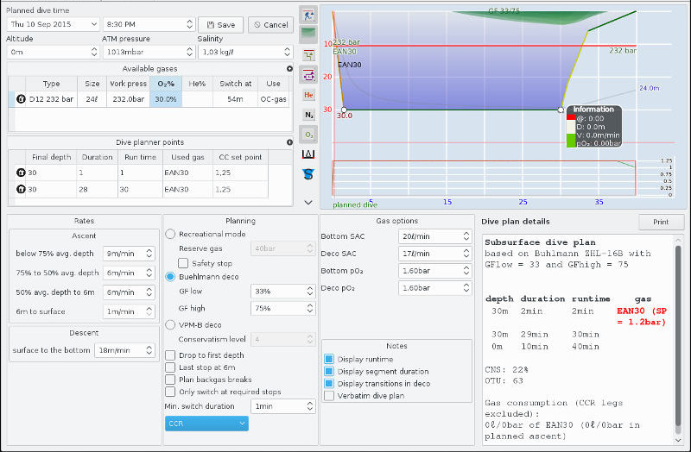Click the ruler measurement tool icon
The width and height of the screenshot is (691, 452).
click(309, 154)
